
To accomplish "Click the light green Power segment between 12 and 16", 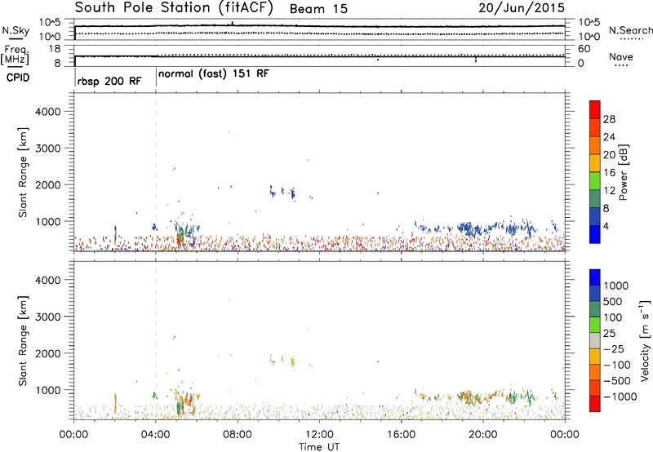I will coord(595,180).
